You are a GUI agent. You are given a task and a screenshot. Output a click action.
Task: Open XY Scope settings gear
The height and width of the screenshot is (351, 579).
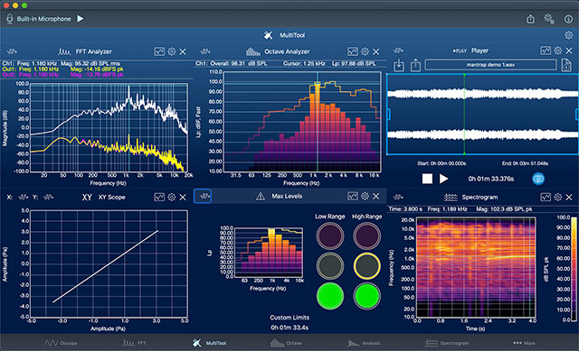(172, 197)
